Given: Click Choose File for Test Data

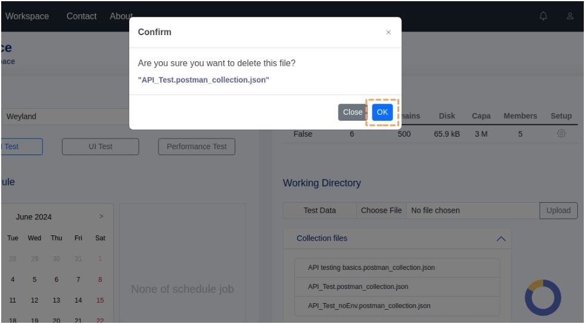Looking at the screenshot, I should coord(381,210).
